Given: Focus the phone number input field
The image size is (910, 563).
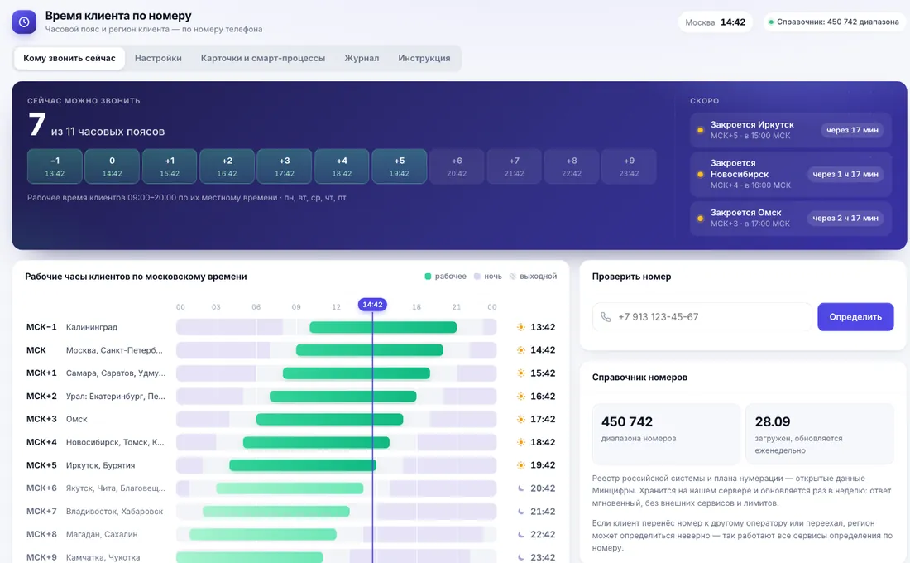Looking at the screenshot, I should pos(702,317).
